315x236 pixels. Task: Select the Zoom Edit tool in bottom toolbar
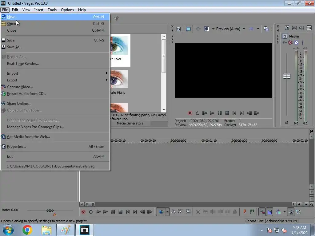pyautogui.click(x=188, y=212)
